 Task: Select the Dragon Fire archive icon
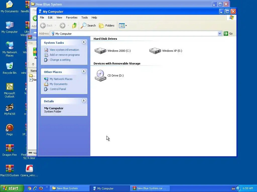coord(10,150)
